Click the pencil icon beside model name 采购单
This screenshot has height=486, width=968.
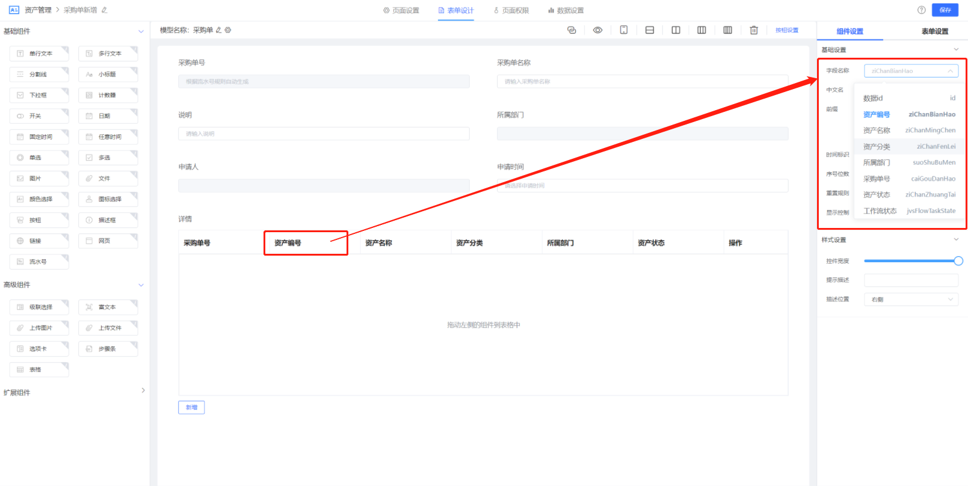(218, 30)
